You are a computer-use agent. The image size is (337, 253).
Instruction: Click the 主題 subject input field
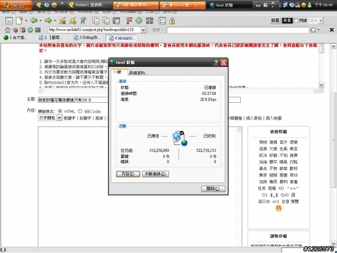139,100
